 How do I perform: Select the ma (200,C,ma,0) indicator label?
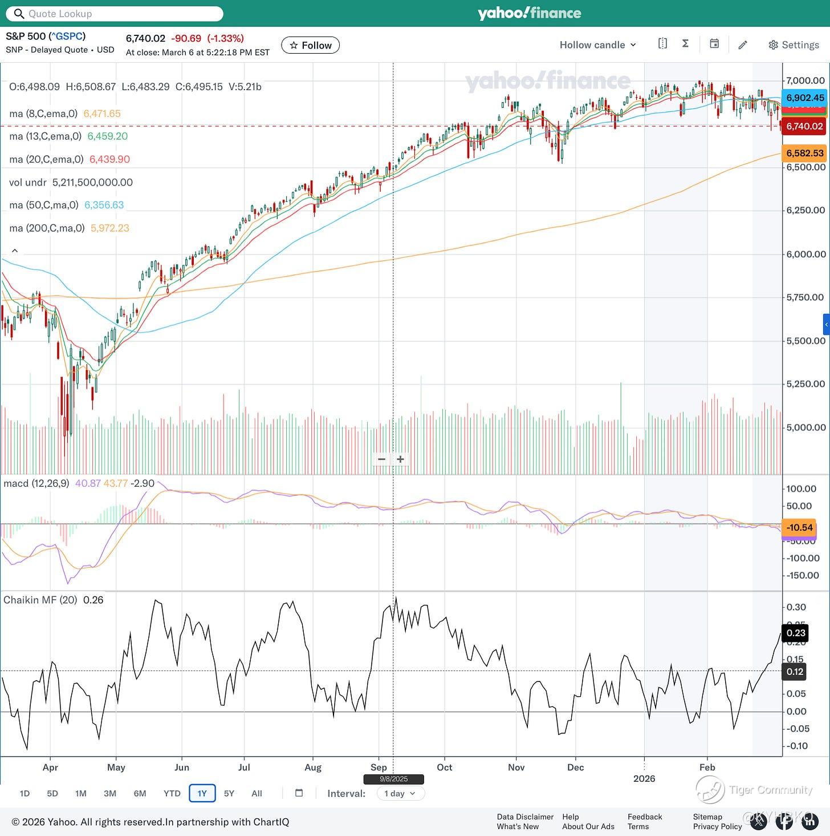[x=47, y=228]
